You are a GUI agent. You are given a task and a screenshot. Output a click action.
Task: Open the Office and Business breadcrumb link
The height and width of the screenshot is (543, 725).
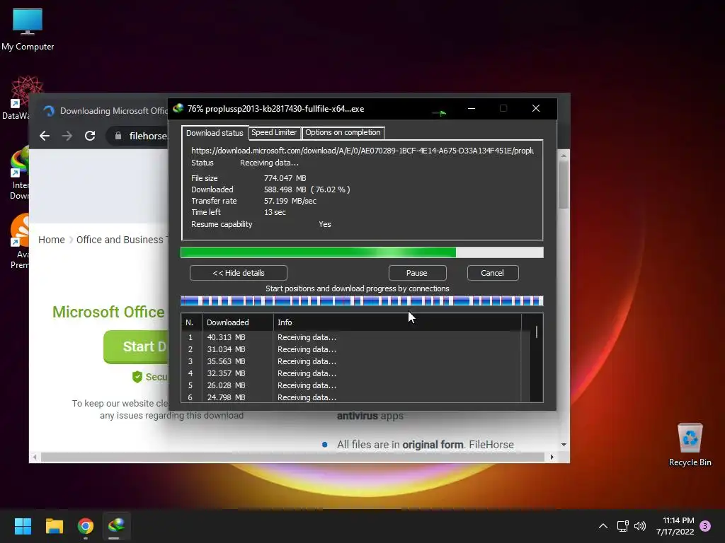click(120, 240)
